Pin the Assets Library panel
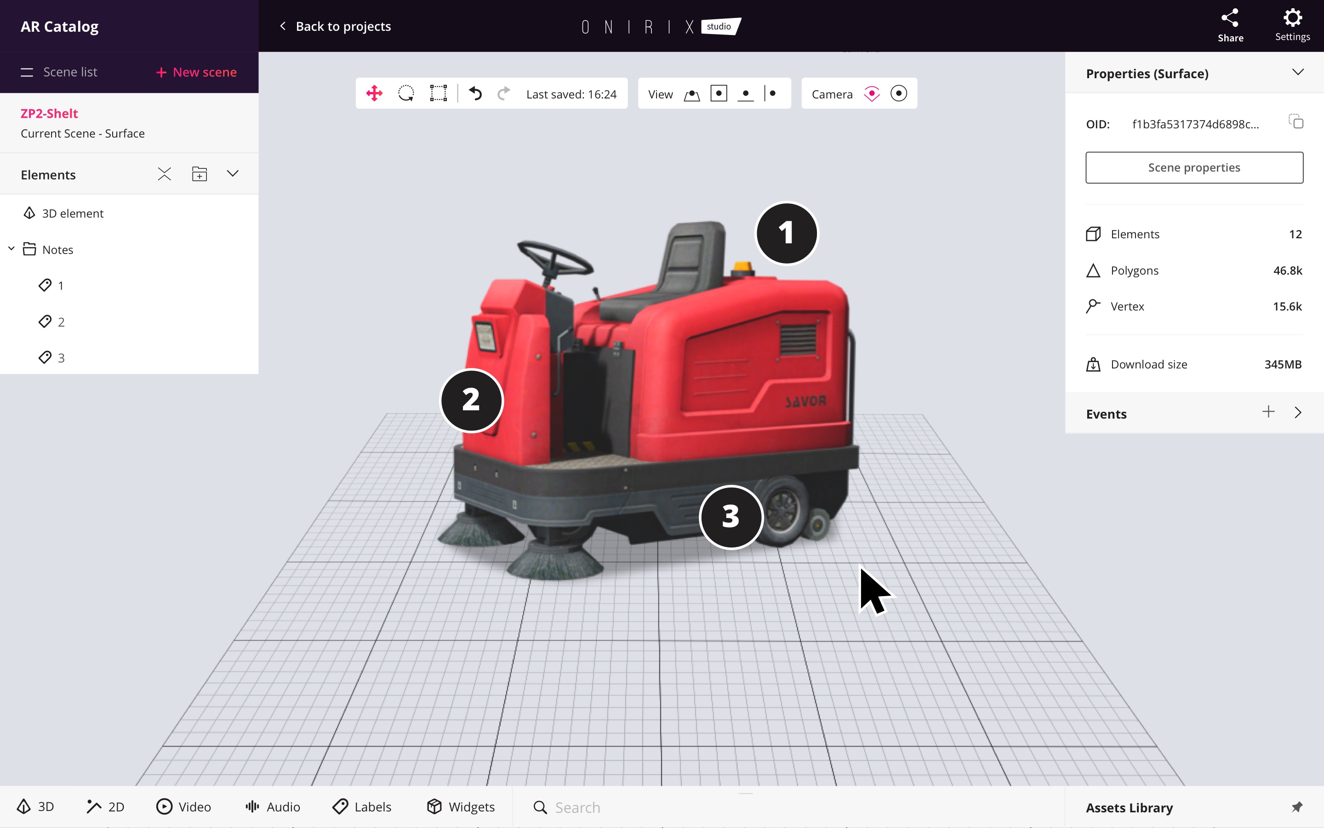 (1296, 807)
